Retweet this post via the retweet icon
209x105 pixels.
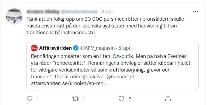coord(75,99)
